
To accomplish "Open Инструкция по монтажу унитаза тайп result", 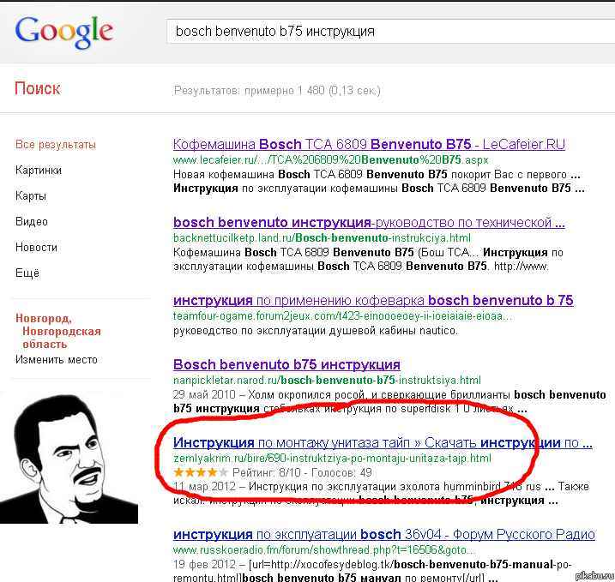I will pos(383,442).
